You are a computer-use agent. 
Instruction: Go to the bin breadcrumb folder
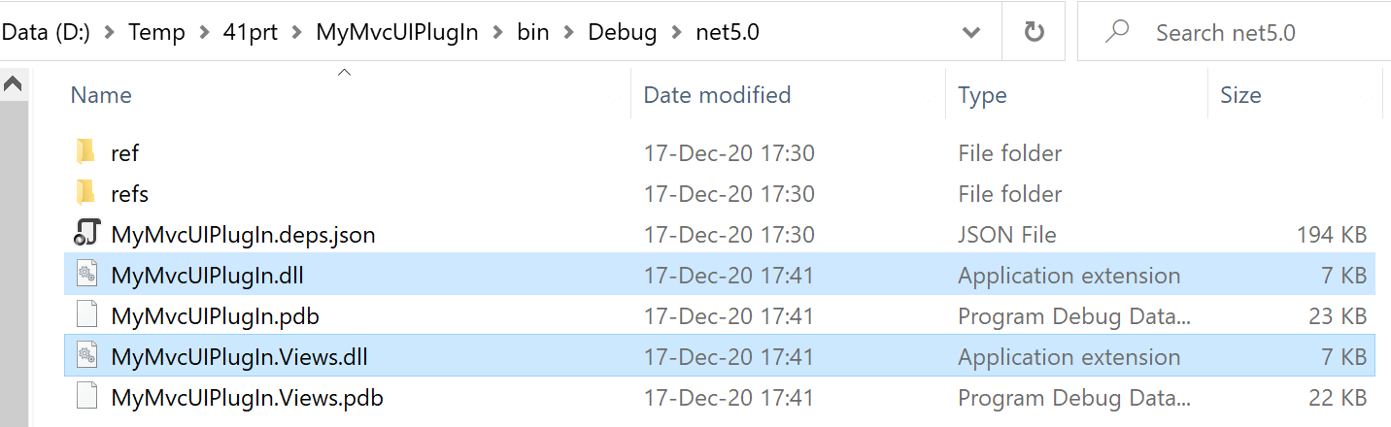(532, 32)
